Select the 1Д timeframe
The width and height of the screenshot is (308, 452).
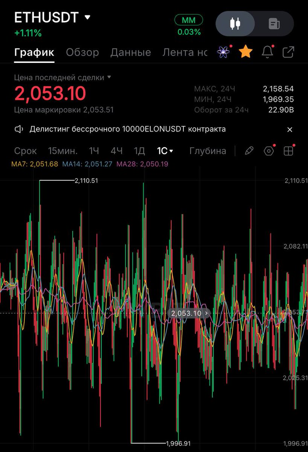(140, 151)
